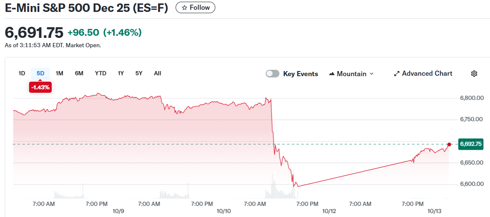
Task: Click the Mountain chart type icon
Action: pyautogui.click(x=332, y=74)
